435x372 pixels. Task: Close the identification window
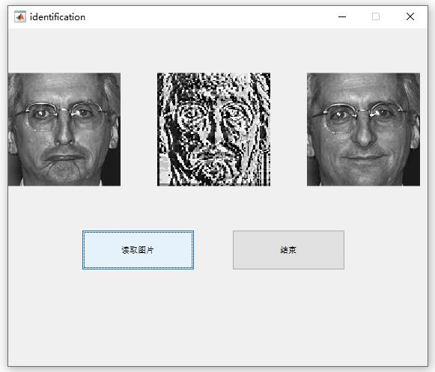[410, 16]
